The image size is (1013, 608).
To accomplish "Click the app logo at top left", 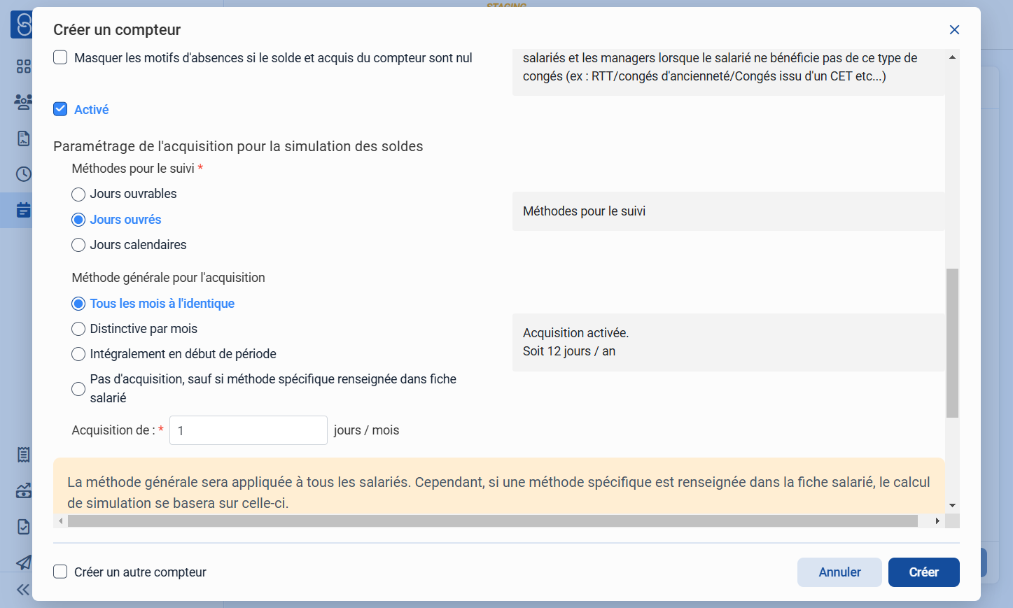I will tap(22, 24).
